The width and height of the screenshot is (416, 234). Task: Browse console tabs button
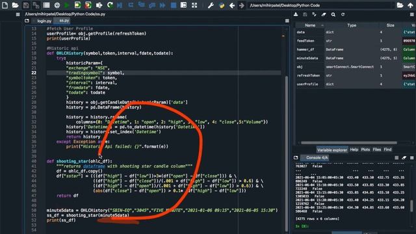[296, 157]
